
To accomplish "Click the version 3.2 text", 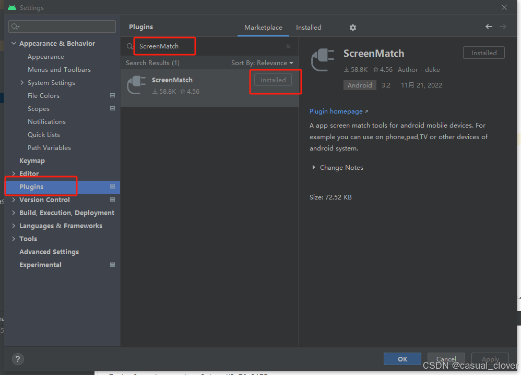I will pyautogui.click(x=386, y=85).
